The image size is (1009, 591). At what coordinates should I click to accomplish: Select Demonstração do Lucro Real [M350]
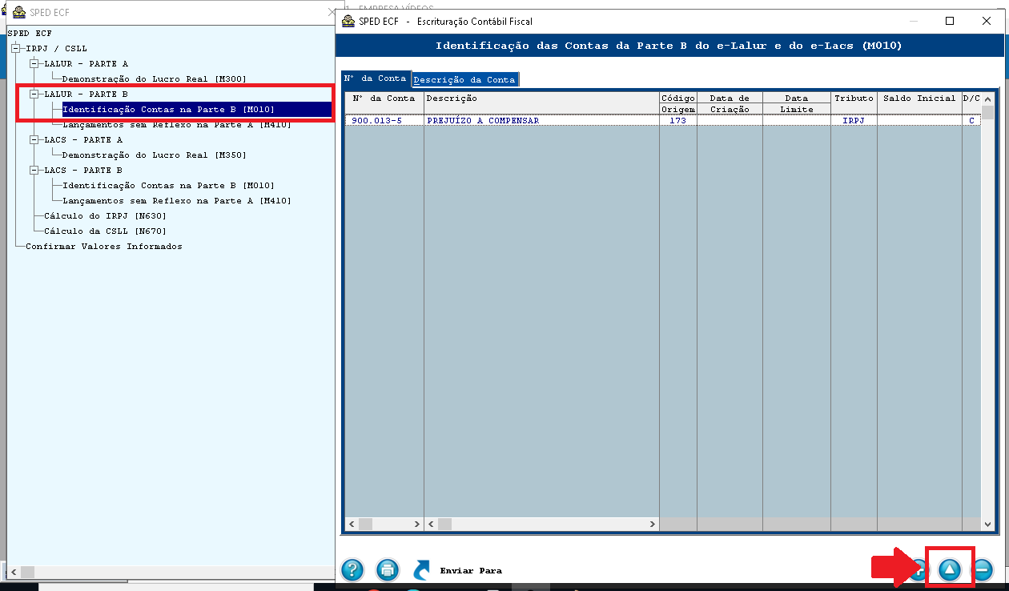155,155
